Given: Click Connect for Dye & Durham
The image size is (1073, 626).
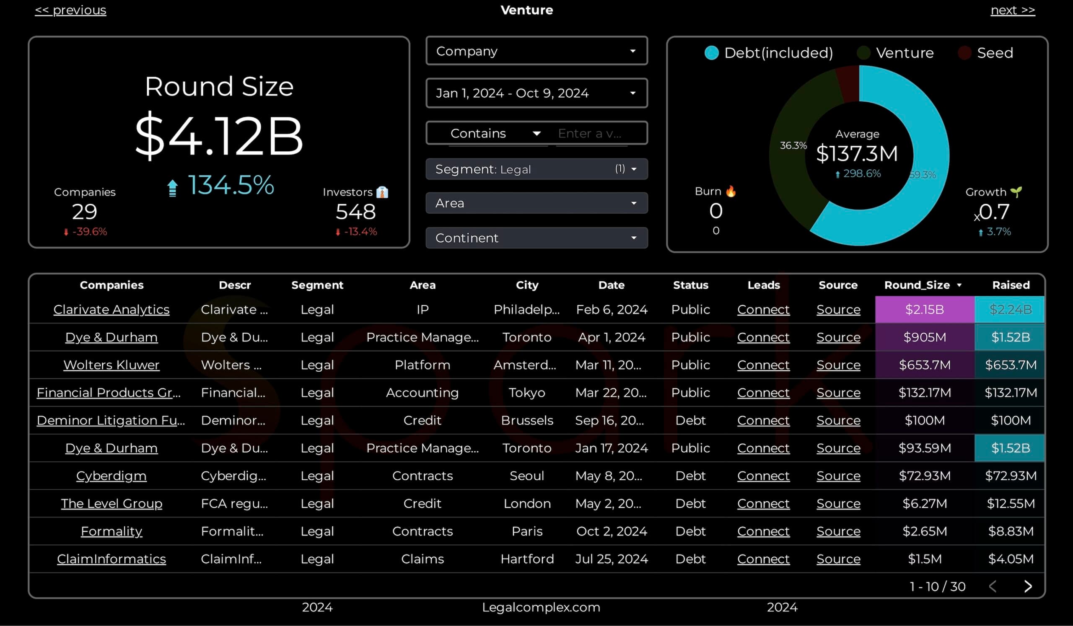Looking at the screenshot, I should coord(763,337).
